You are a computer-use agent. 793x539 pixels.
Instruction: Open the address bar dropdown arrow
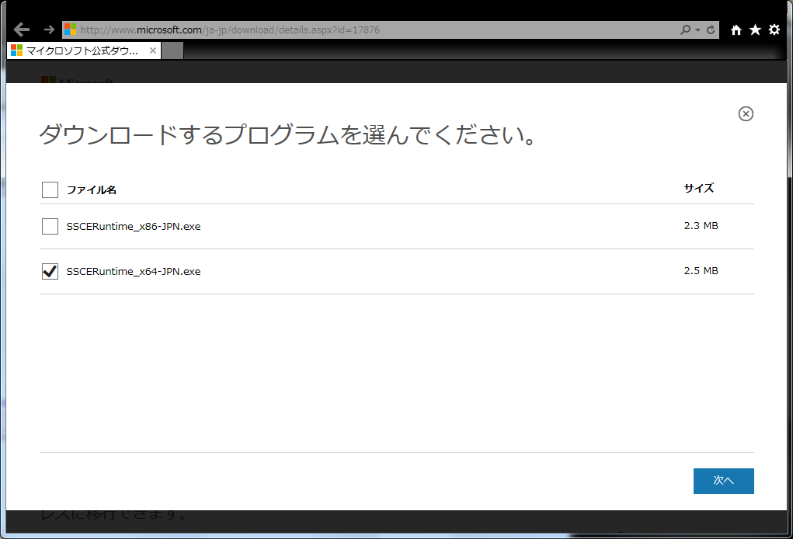pyautogui.click(x=697, y=30)
